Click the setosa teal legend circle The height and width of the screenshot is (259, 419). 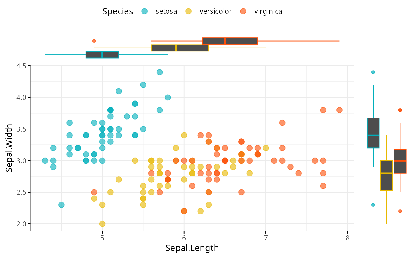[x=145, y=11]
